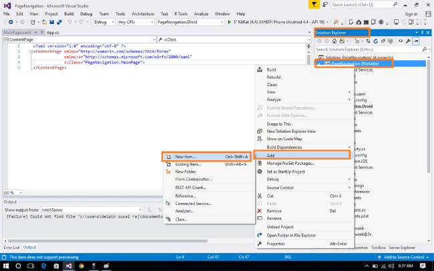The width and height of the screenshot is (434, 271).
Task: Open the editor zoom percentage dropdown
Action: click(11, 193)
